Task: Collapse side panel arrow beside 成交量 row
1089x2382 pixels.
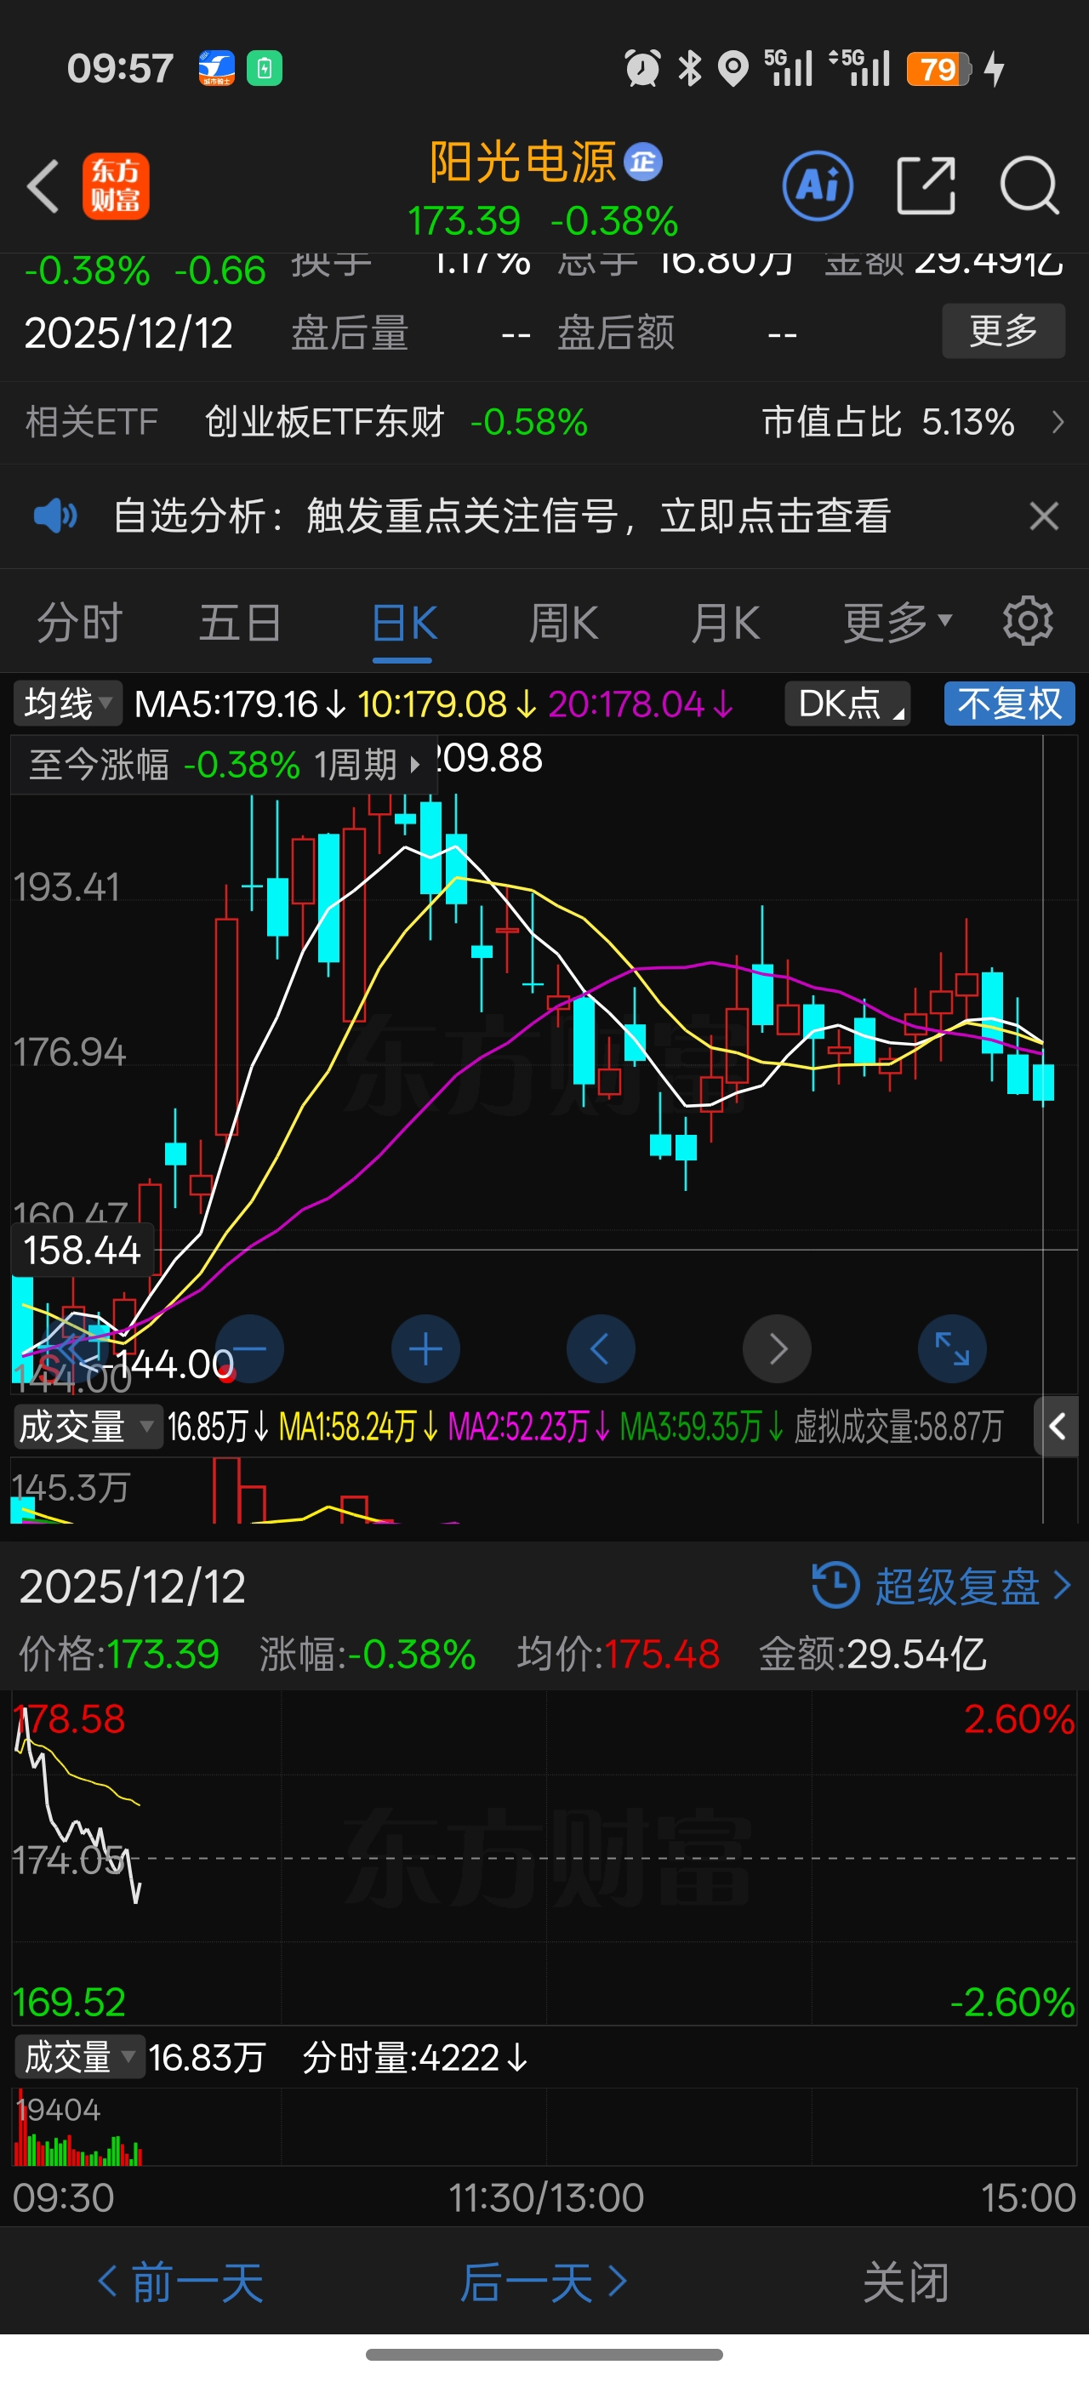Action: click(1056, 1427)
